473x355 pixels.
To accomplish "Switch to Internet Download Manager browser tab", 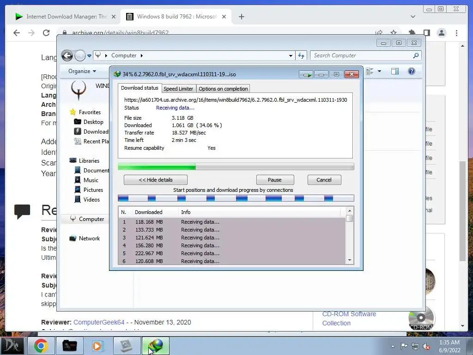I will pos(66,17).
